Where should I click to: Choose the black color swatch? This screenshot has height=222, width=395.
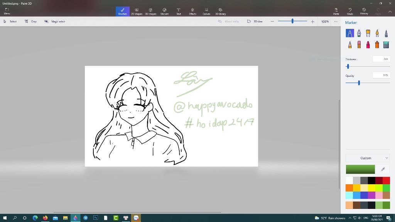[x=371, y=180]
